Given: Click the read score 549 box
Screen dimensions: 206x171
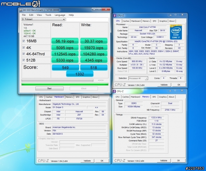Looking at the screenshot, I should click(x=65, y=67).
